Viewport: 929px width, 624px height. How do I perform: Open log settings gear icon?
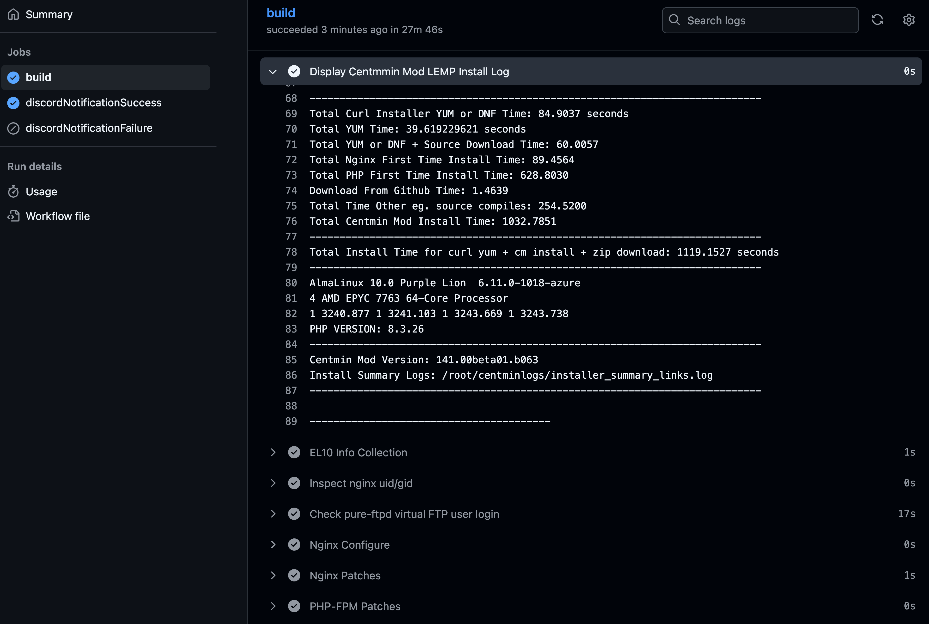click(x=909, y=20)
